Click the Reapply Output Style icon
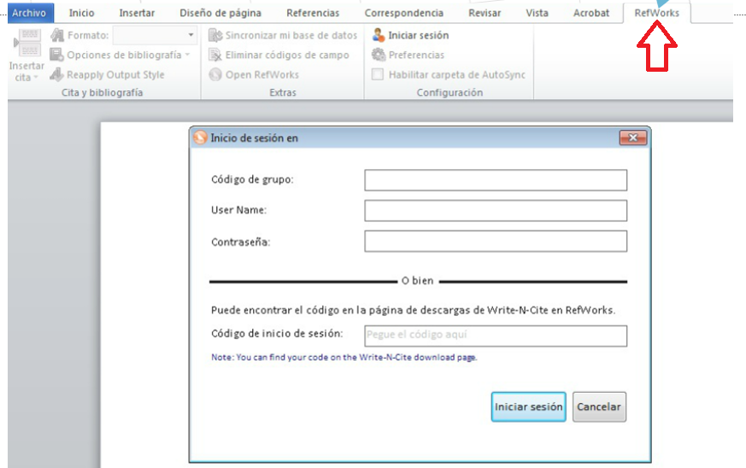The image size is (746, 468). (x=56, y=74)
